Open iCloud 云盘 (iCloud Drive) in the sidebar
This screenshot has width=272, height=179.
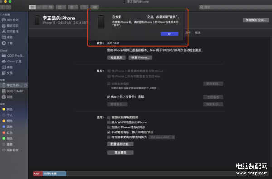point(12,61)
